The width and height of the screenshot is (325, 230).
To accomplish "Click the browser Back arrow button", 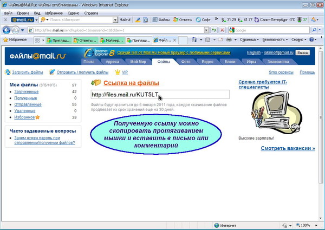I will coord(6,30).
